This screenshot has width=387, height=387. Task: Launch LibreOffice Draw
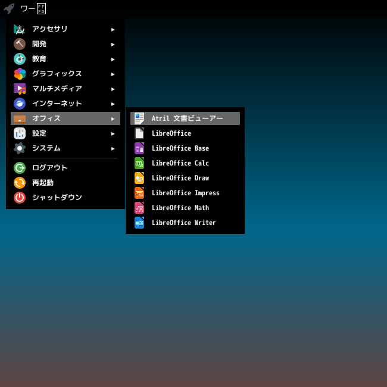coord(185,178)
